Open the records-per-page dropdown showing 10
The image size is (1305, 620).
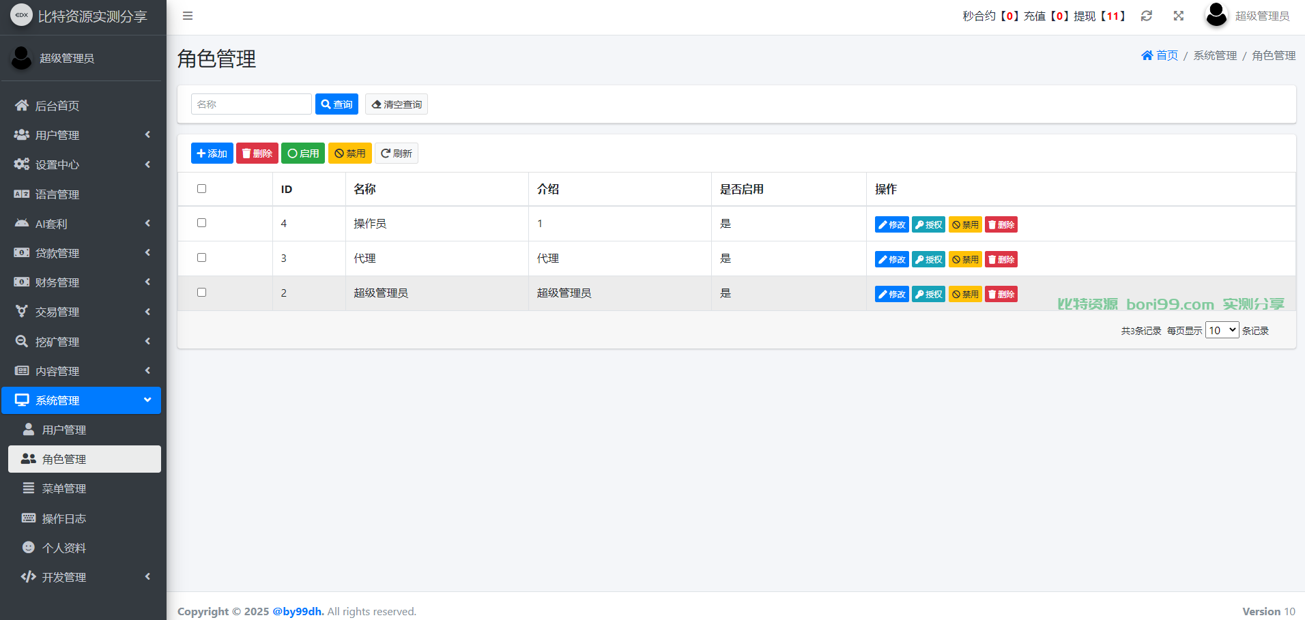coord(1222,330)
